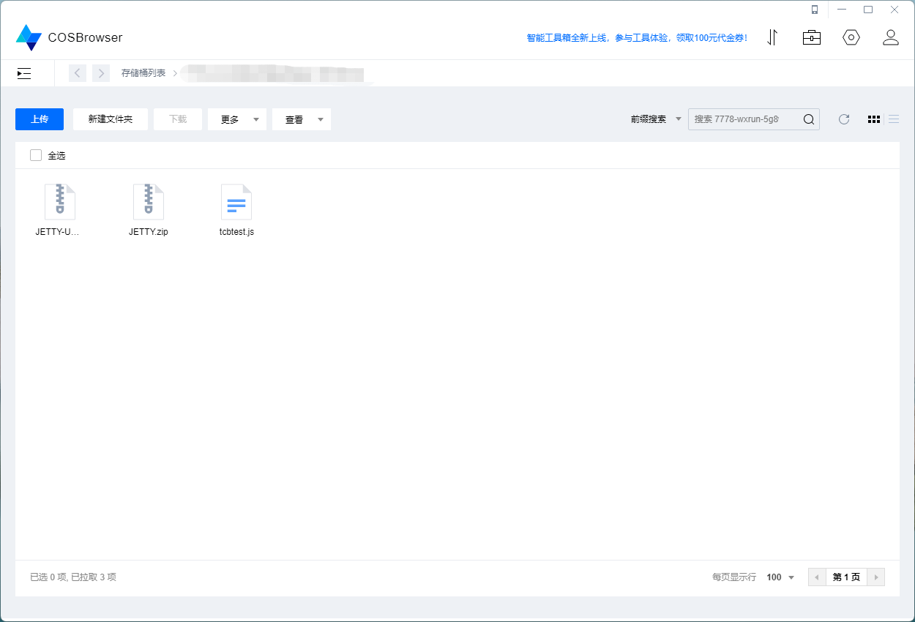The height and width of the screenshot is (622, 915).
Task: Click the blue 上传 upload button
Action: [x=40, y=119]
